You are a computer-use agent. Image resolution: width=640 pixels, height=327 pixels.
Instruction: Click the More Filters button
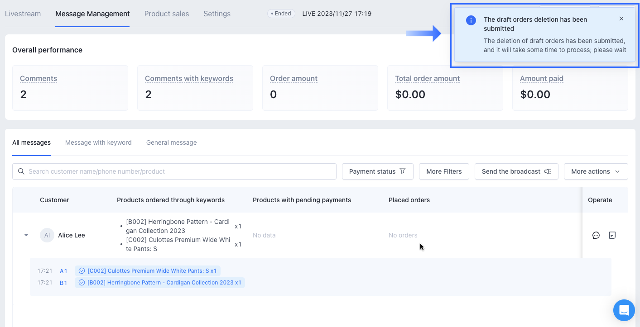pos(444,171)
